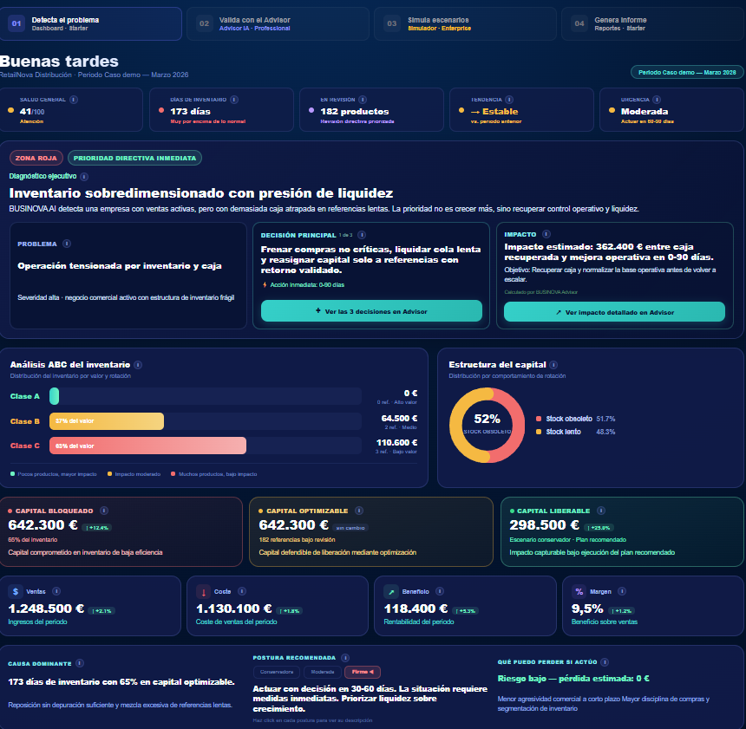Viewport: 746px width, 729px height.
Task: Click the info icon next to Impacto
Action: click(x=546, y=233)
